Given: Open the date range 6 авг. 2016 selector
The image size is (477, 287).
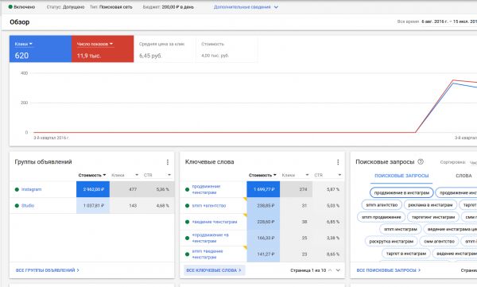Looking at the screenshot, I should tap(449, 21).
